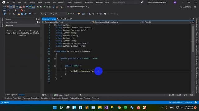Click the toolbar search magnifier icon
Screen dimensions: 199x111
[142, 2]
